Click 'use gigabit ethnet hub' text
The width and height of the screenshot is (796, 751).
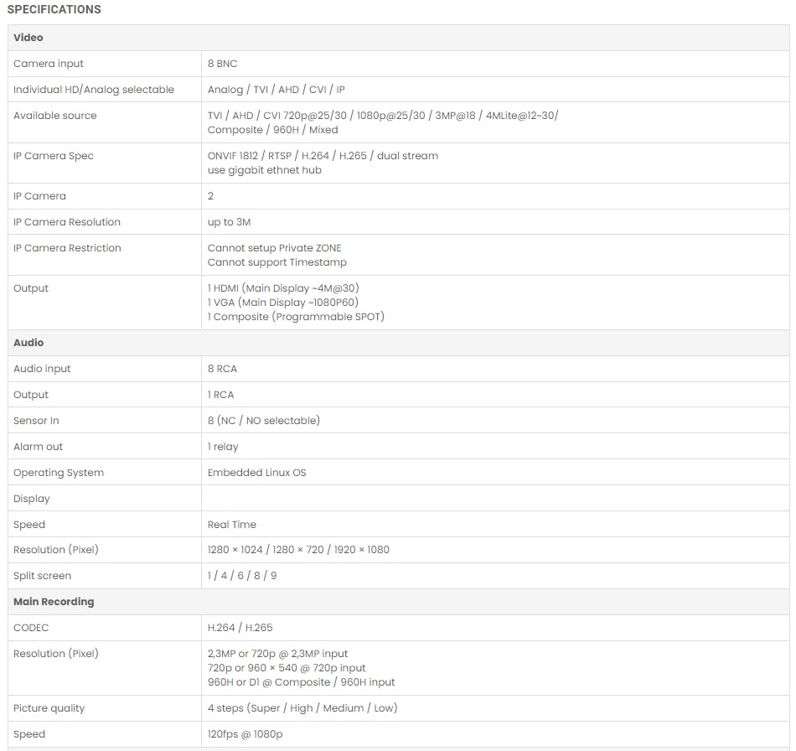(x=265, y=170)
